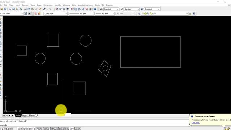Toggle OSNAP in status bar
Screen dimensions: 231x130
click(x=47, y=129)
